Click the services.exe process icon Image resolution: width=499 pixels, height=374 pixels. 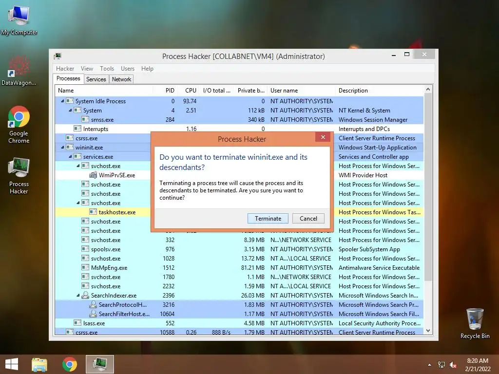[x=77, y=156]
